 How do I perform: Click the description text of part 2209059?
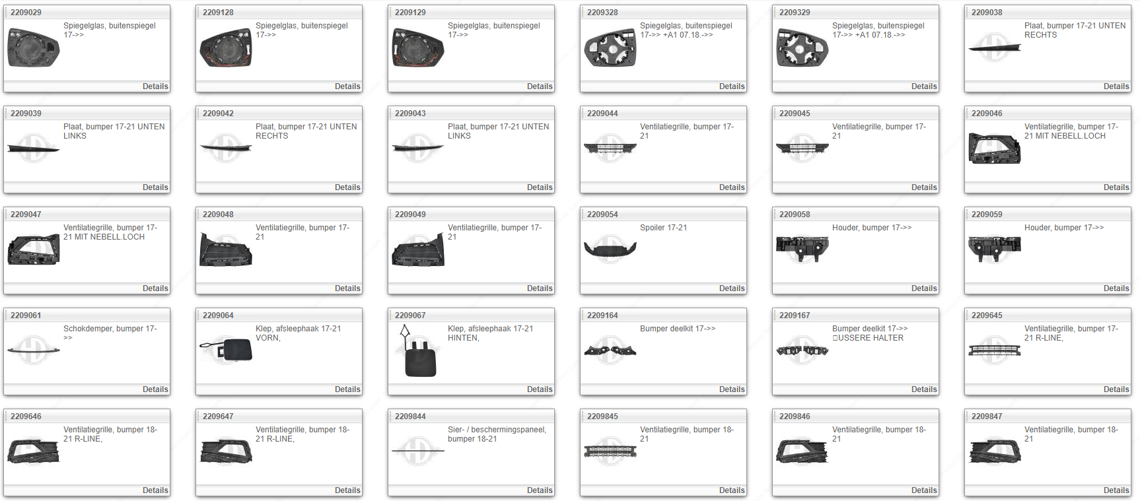click(1063, 228)
